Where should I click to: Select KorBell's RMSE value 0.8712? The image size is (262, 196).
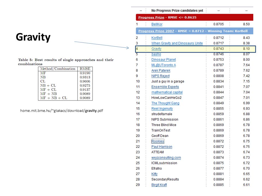(219, 38)
